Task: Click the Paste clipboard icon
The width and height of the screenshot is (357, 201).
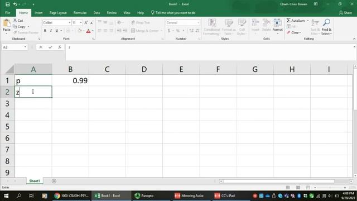Action: pos(7,23)
